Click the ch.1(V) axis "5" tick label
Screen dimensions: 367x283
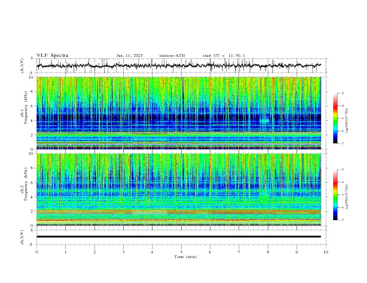click(32, 59)
